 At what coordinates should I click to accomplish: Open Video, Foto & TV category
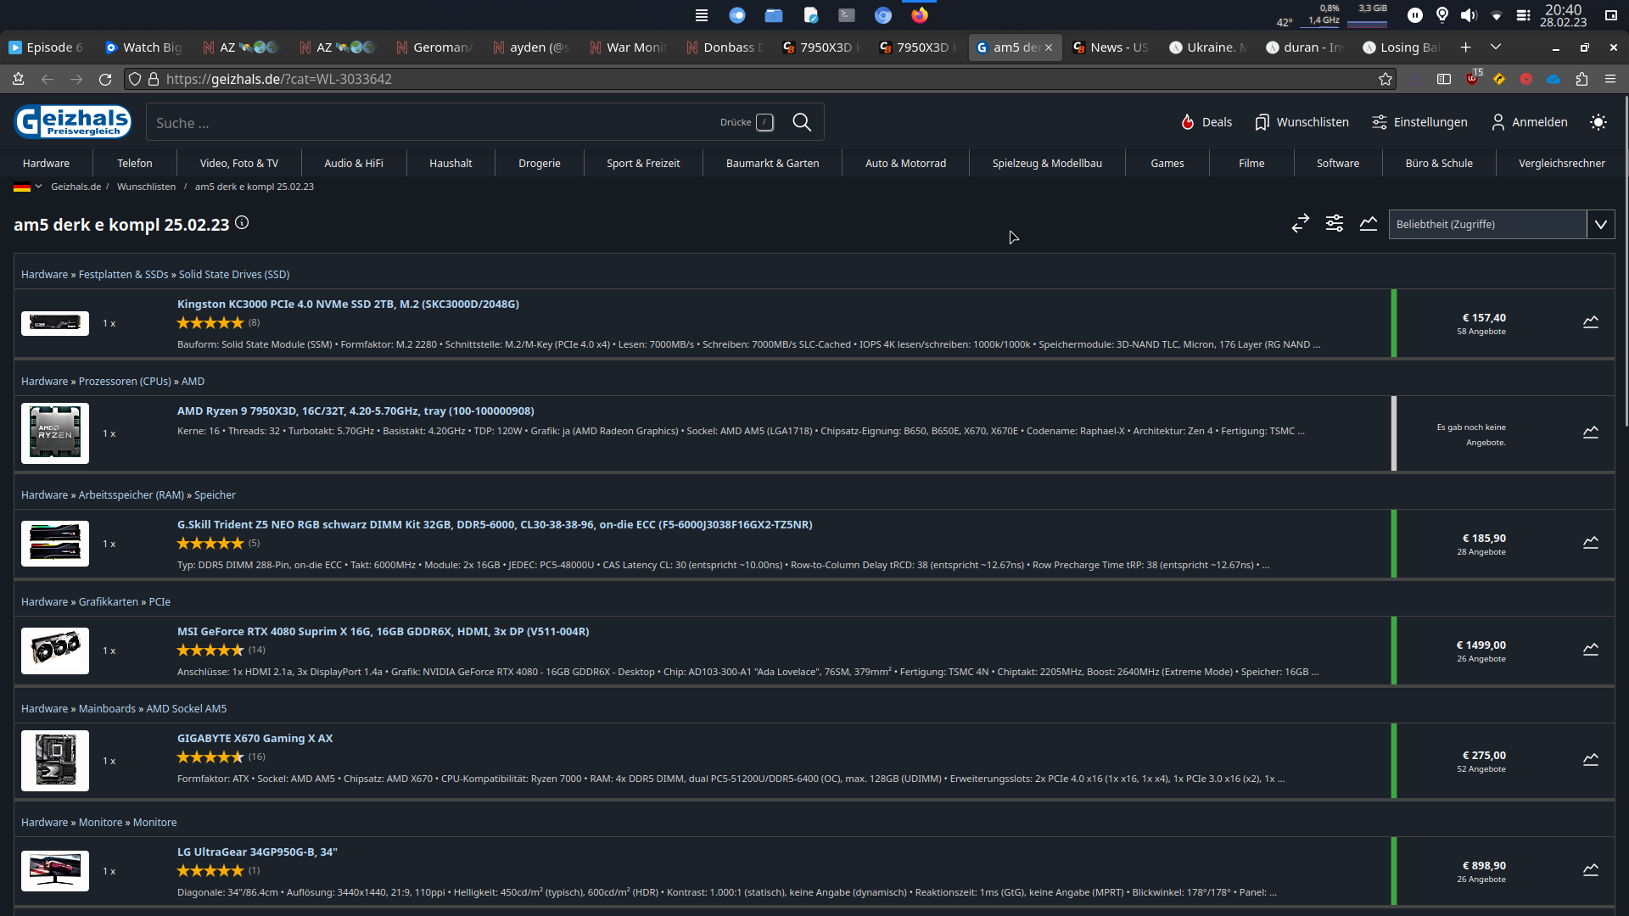click(x=239, y=163)
